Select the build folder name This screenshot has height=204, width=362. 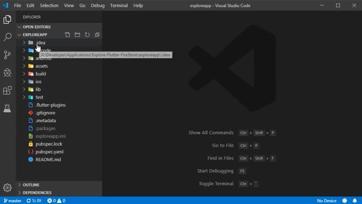pyautogui.click(x=41, y=74)
